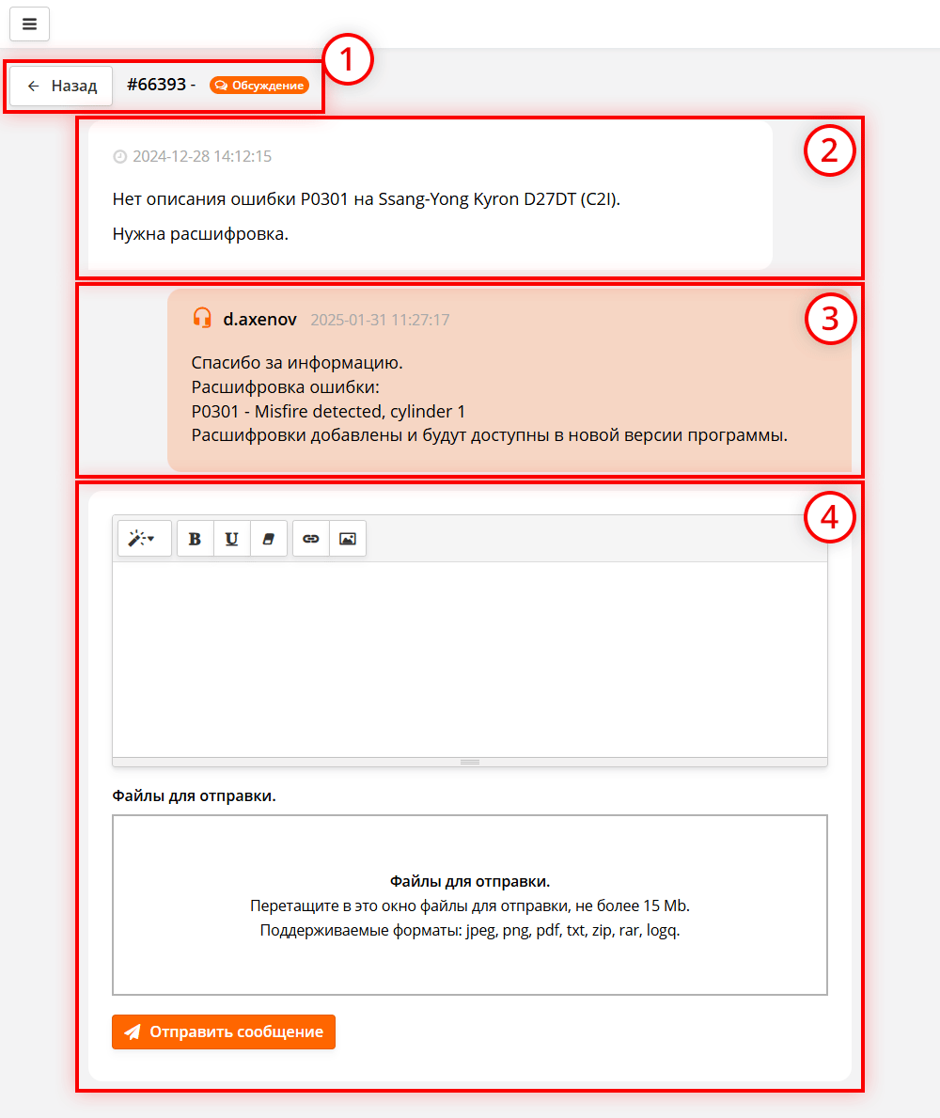
Task: Click inside the message text area
Action: [x=470, y=659]
